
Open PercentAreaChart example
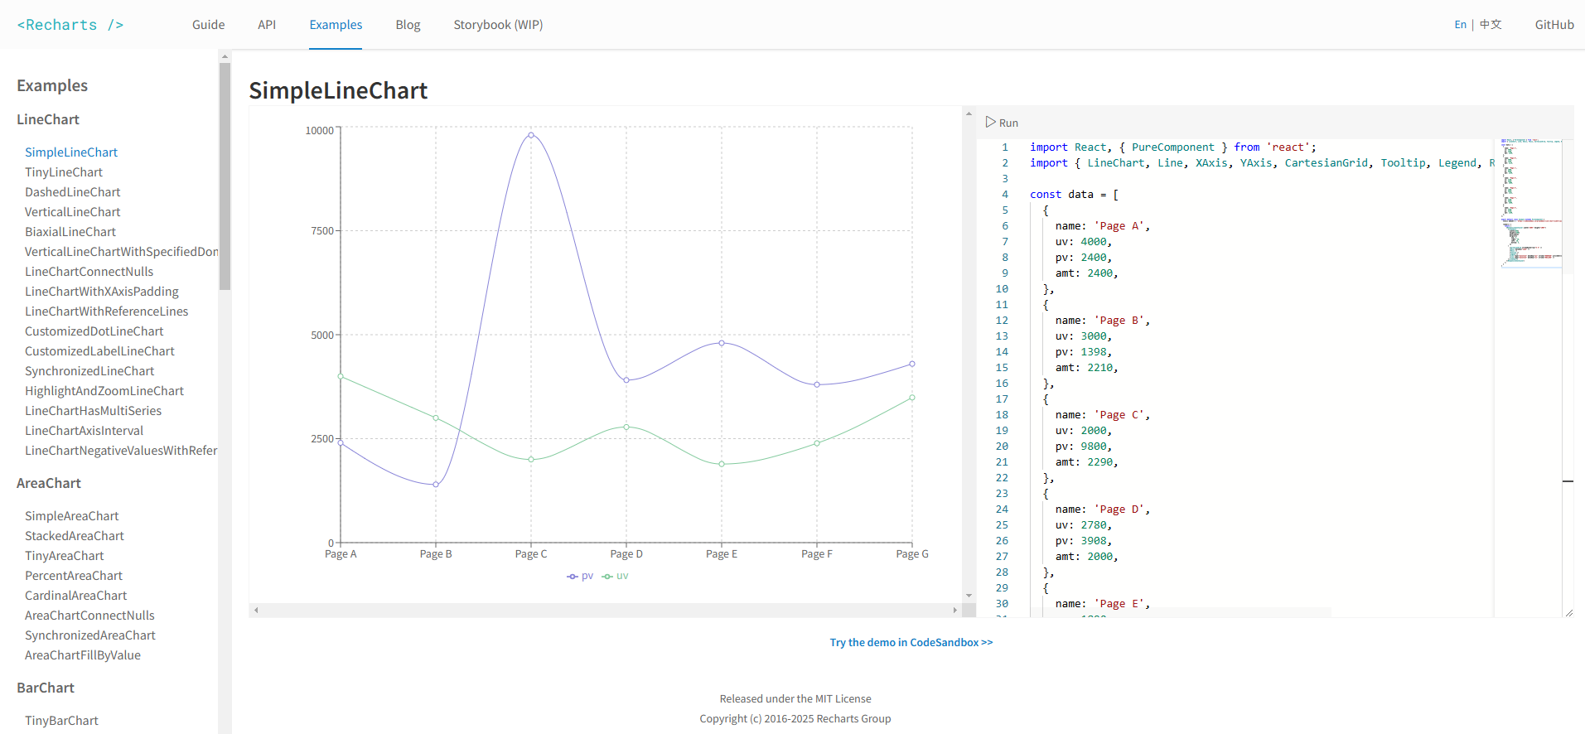pos(74,576)
